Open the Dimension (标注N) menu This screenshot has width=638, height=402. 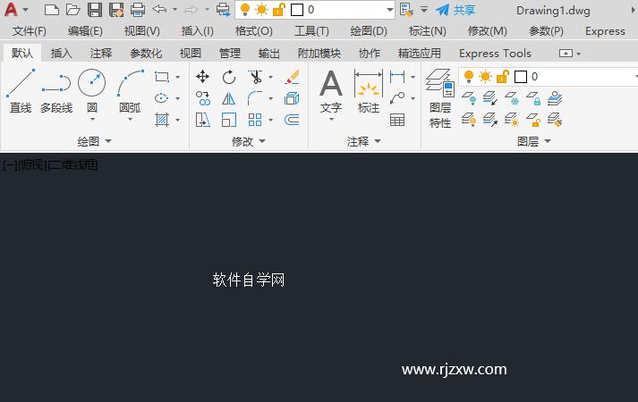click(x=427, y=31)
